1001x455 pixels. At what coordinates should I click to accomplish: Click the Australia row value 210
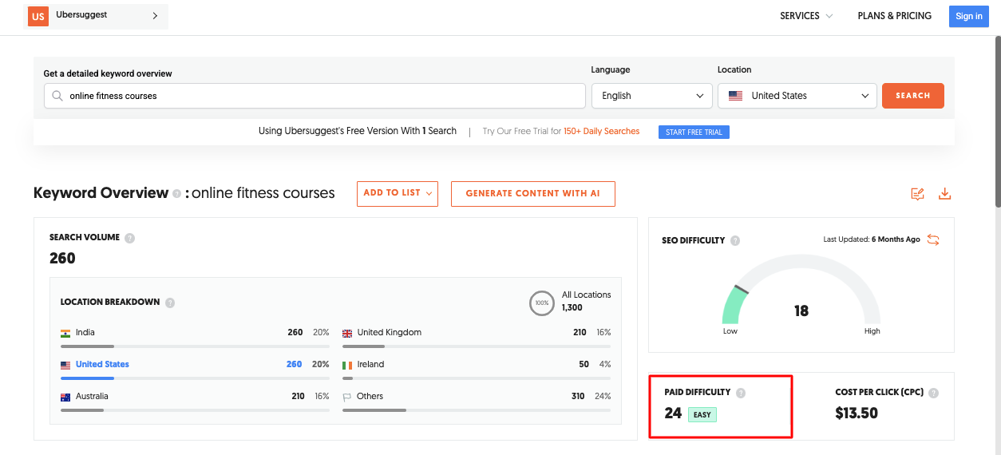click(x=299, y=396)
